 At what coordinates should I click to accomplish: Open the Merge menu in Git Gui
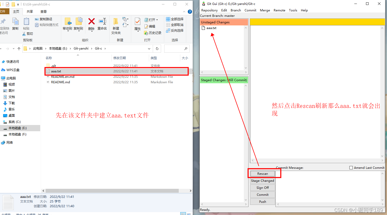click(265, 10)
